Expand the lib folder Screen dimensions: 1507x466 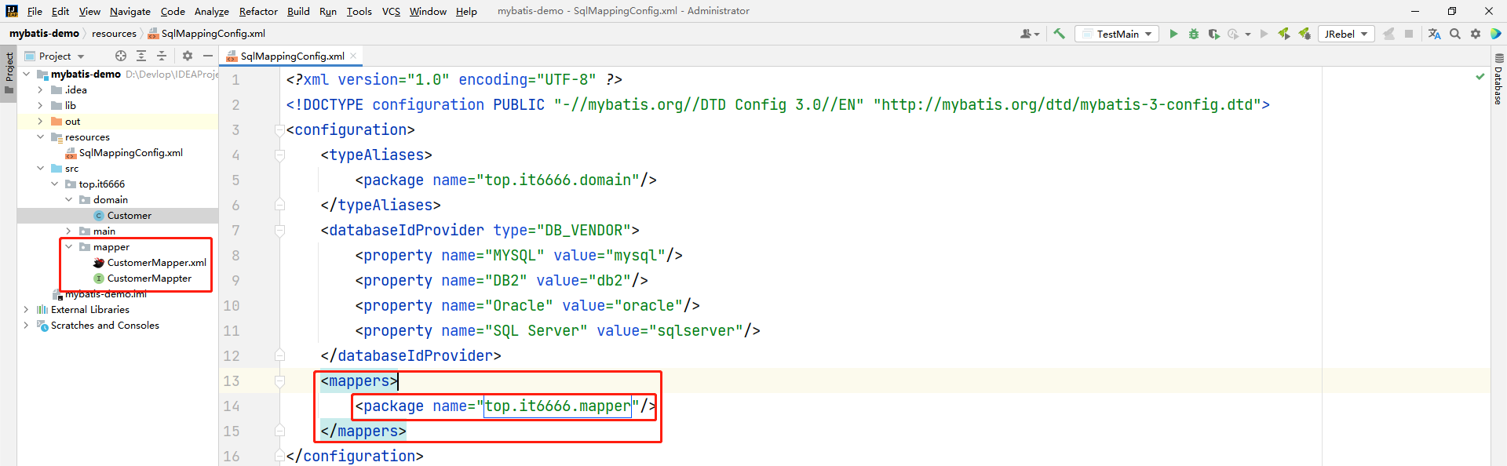pyautogui.click(x=40, y=106)
